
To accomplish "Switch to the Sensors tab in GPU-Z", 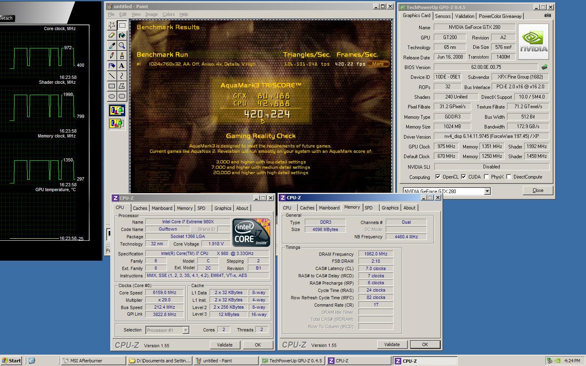I will click(443, 16).
